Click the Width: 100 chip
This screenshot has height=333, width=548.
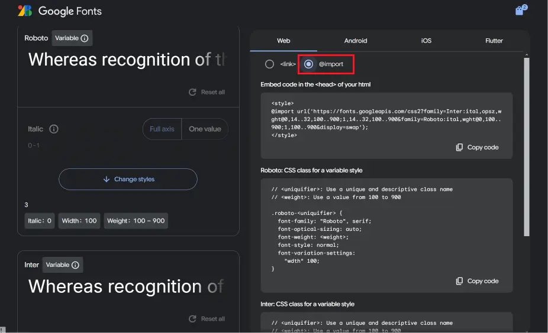click(x=79, y=221)
